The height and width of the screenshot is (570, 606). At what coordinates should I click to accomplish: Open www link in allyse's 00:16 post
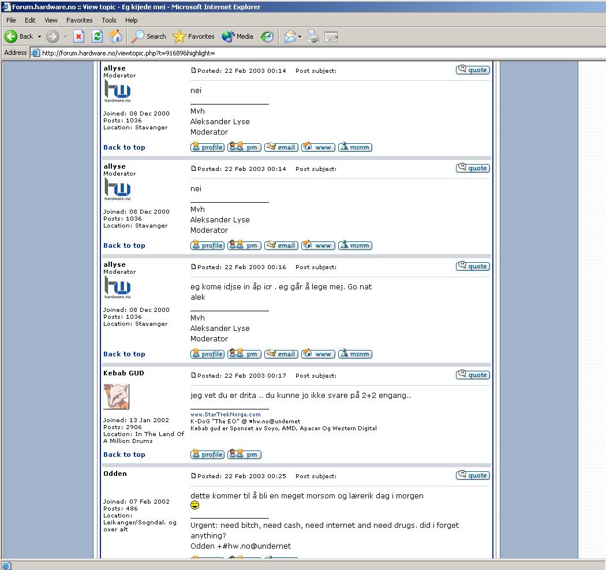click(318, 354)
